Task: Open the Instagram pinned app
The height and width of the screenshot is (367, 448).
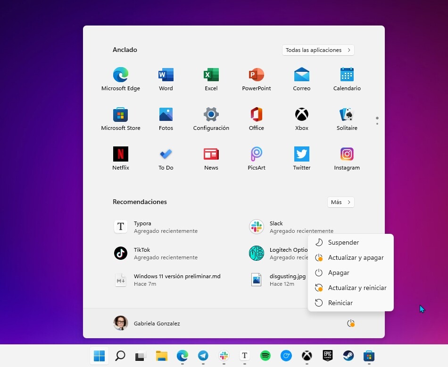Action: coord(347,159)
